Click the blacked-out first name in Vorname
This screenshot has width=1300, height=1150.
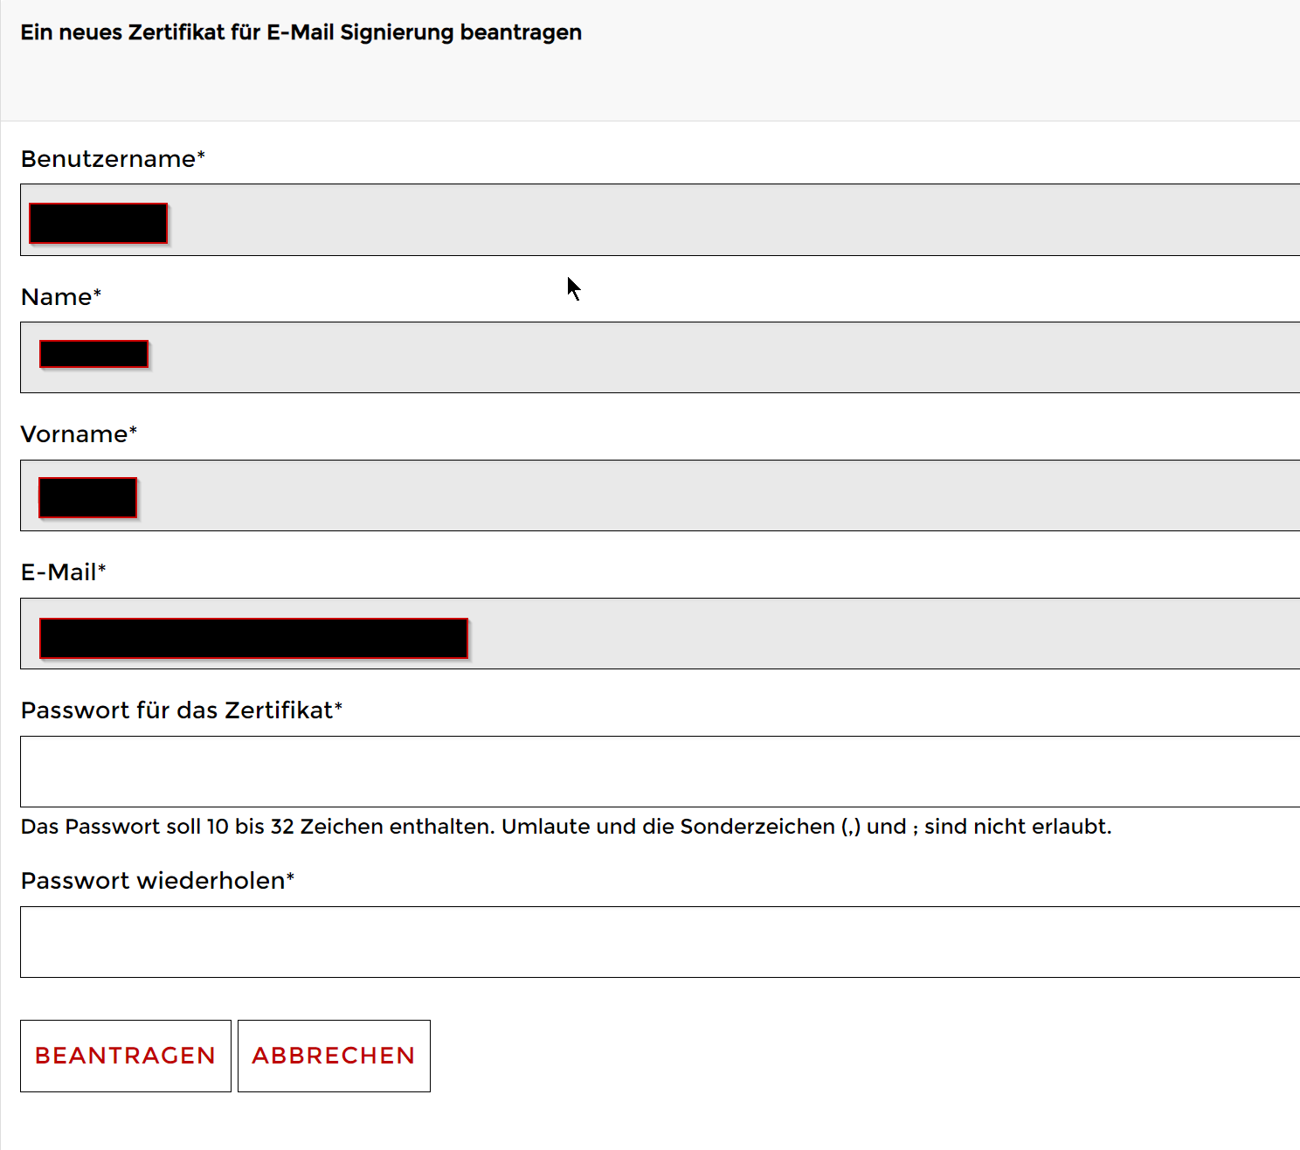coord(87,497)
